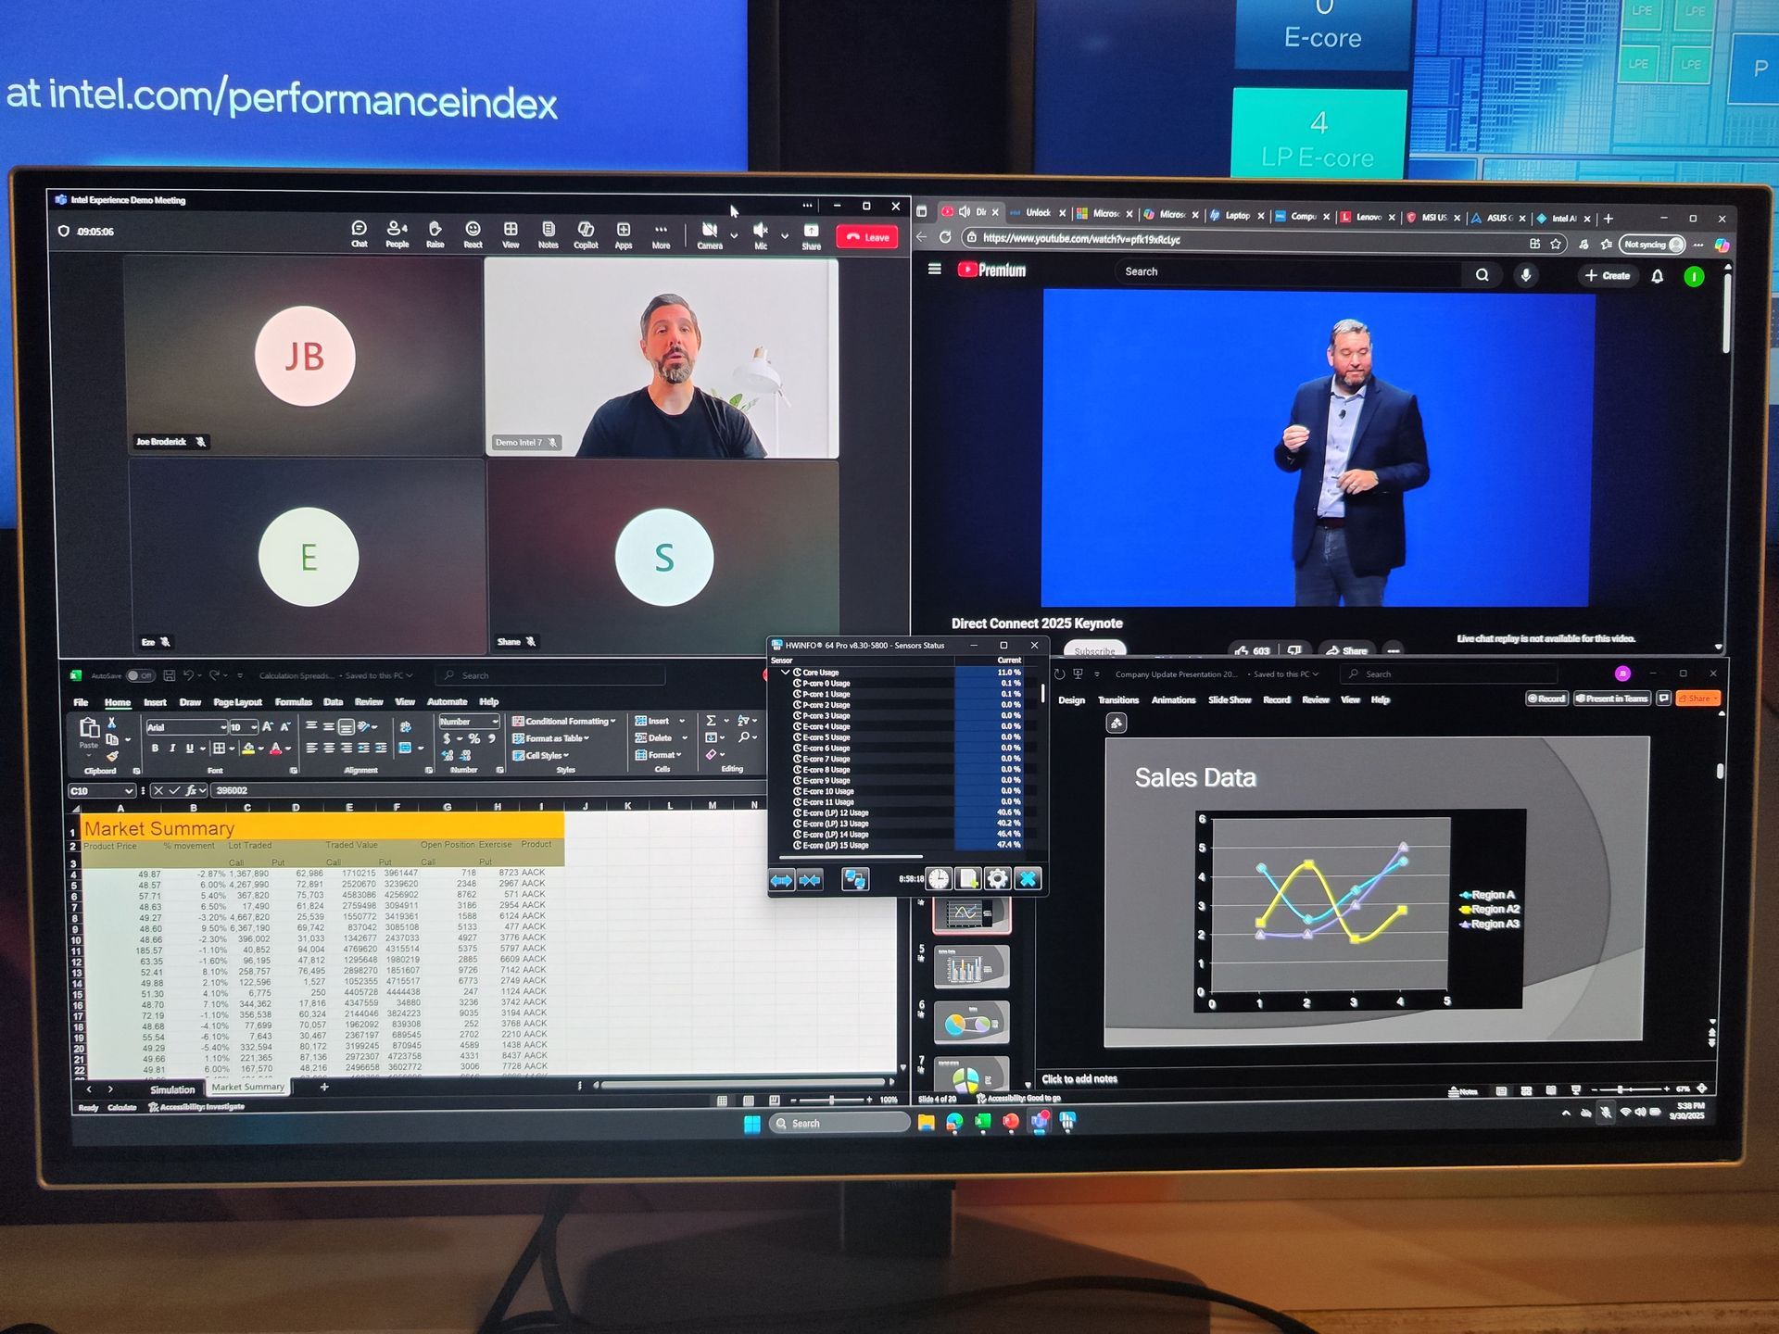Click Present in Teams in PowerPoint
Image resolution: width=1779 pixels, height=1334 pixels.
coord(1613,698)
